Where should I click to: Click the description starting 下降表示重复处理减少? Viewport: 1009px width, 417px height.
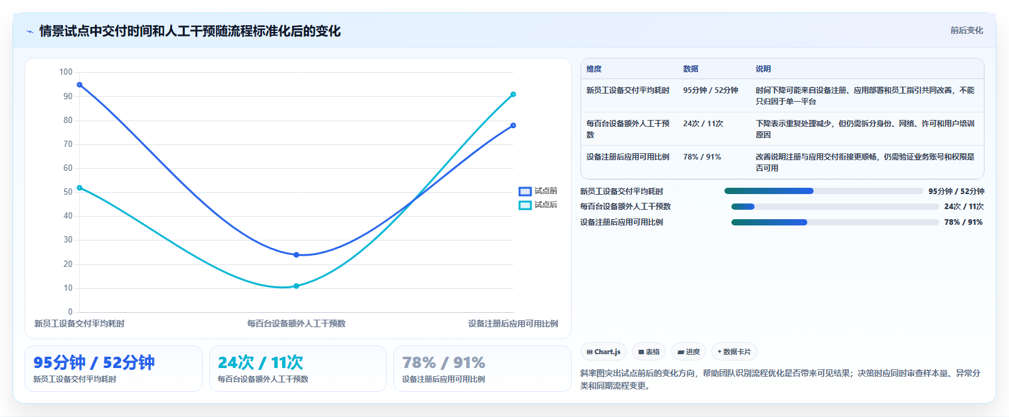tap(865, 129)
